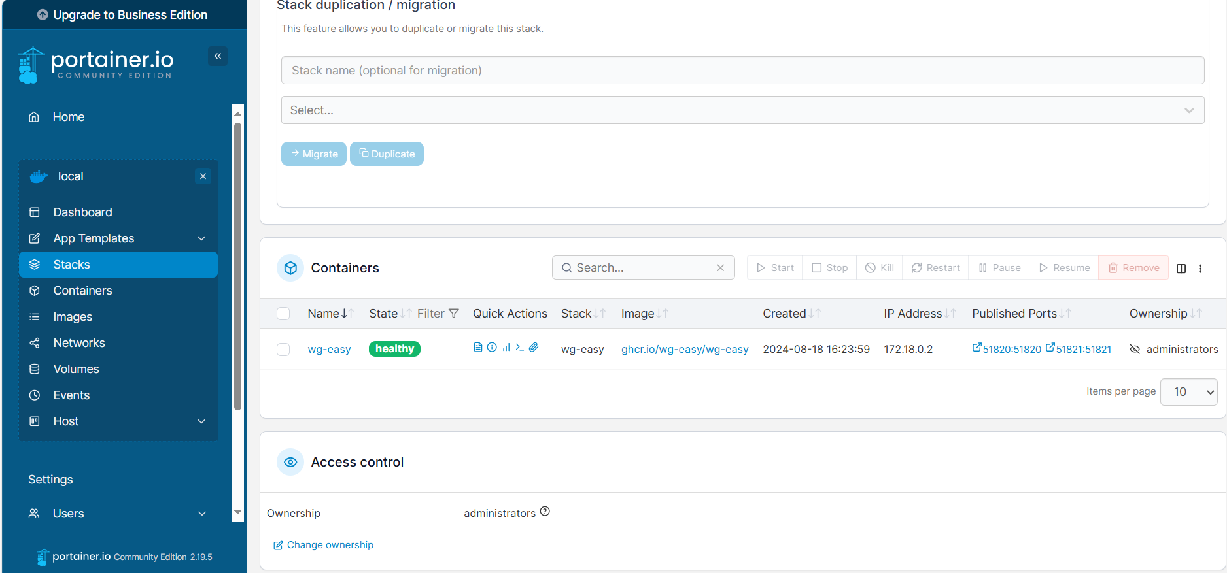Open the State Filter dropdown
The width and height of the screenshot is (1227, 573).
(438, 314)
